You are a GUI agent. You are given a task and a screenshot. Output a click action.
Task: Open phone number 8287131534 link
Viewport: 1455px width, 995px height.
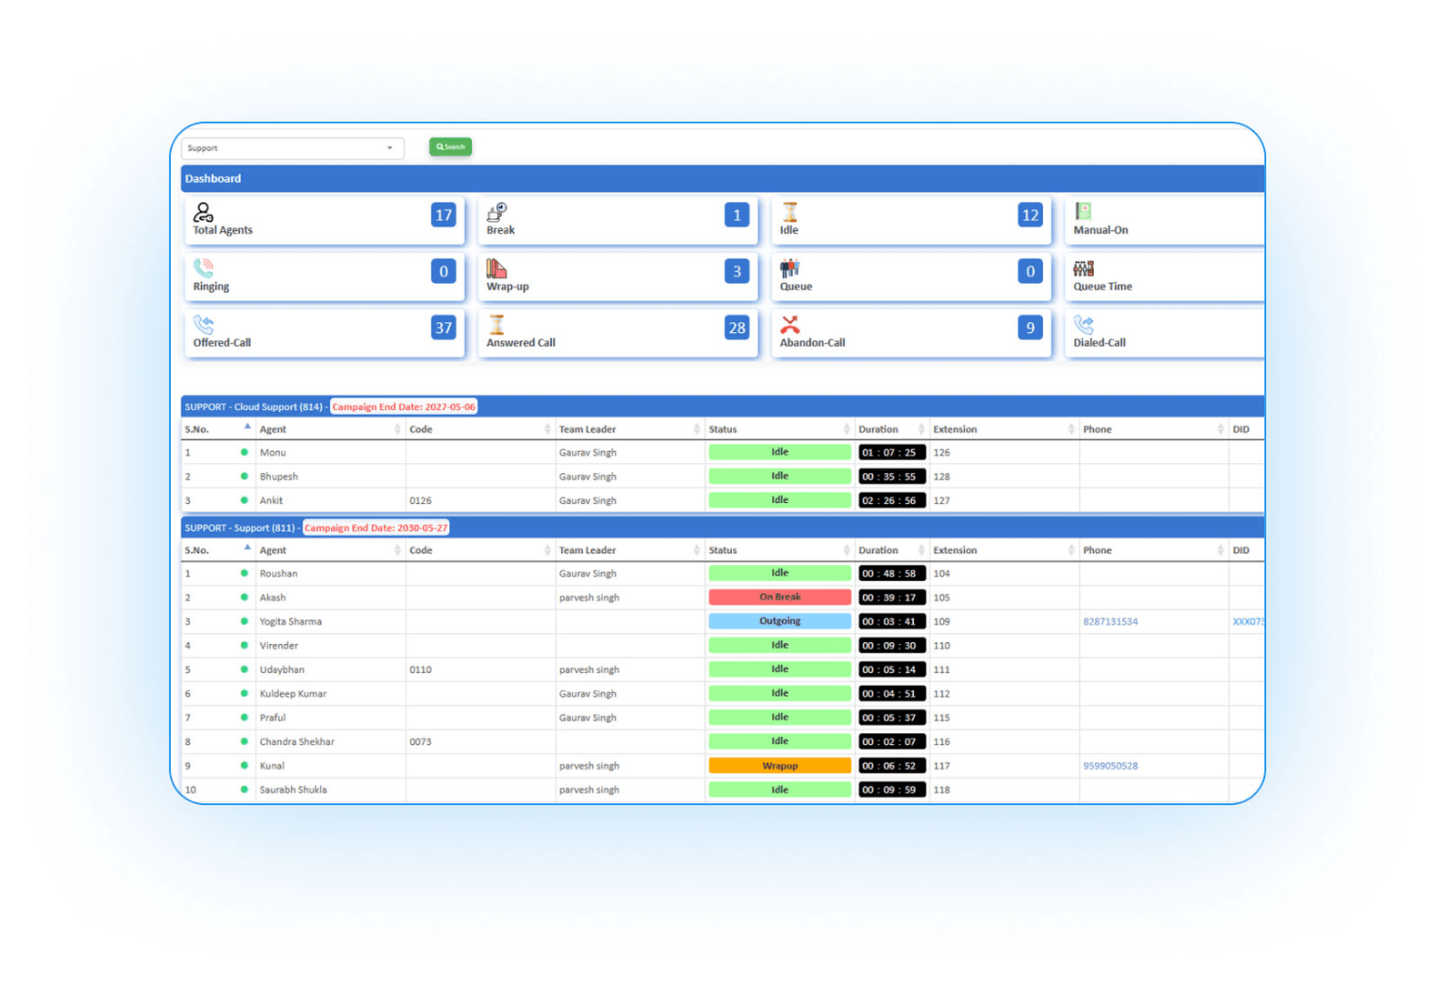click(x=1109, y=622)
